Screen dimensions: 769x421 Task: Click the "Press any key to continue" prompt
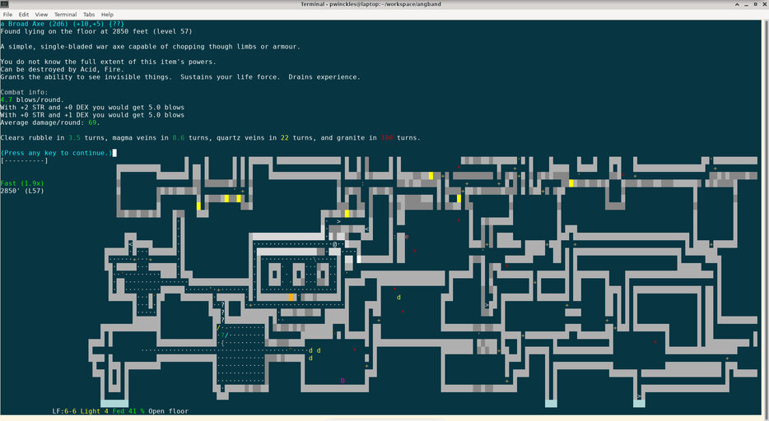tap(56, 153)
